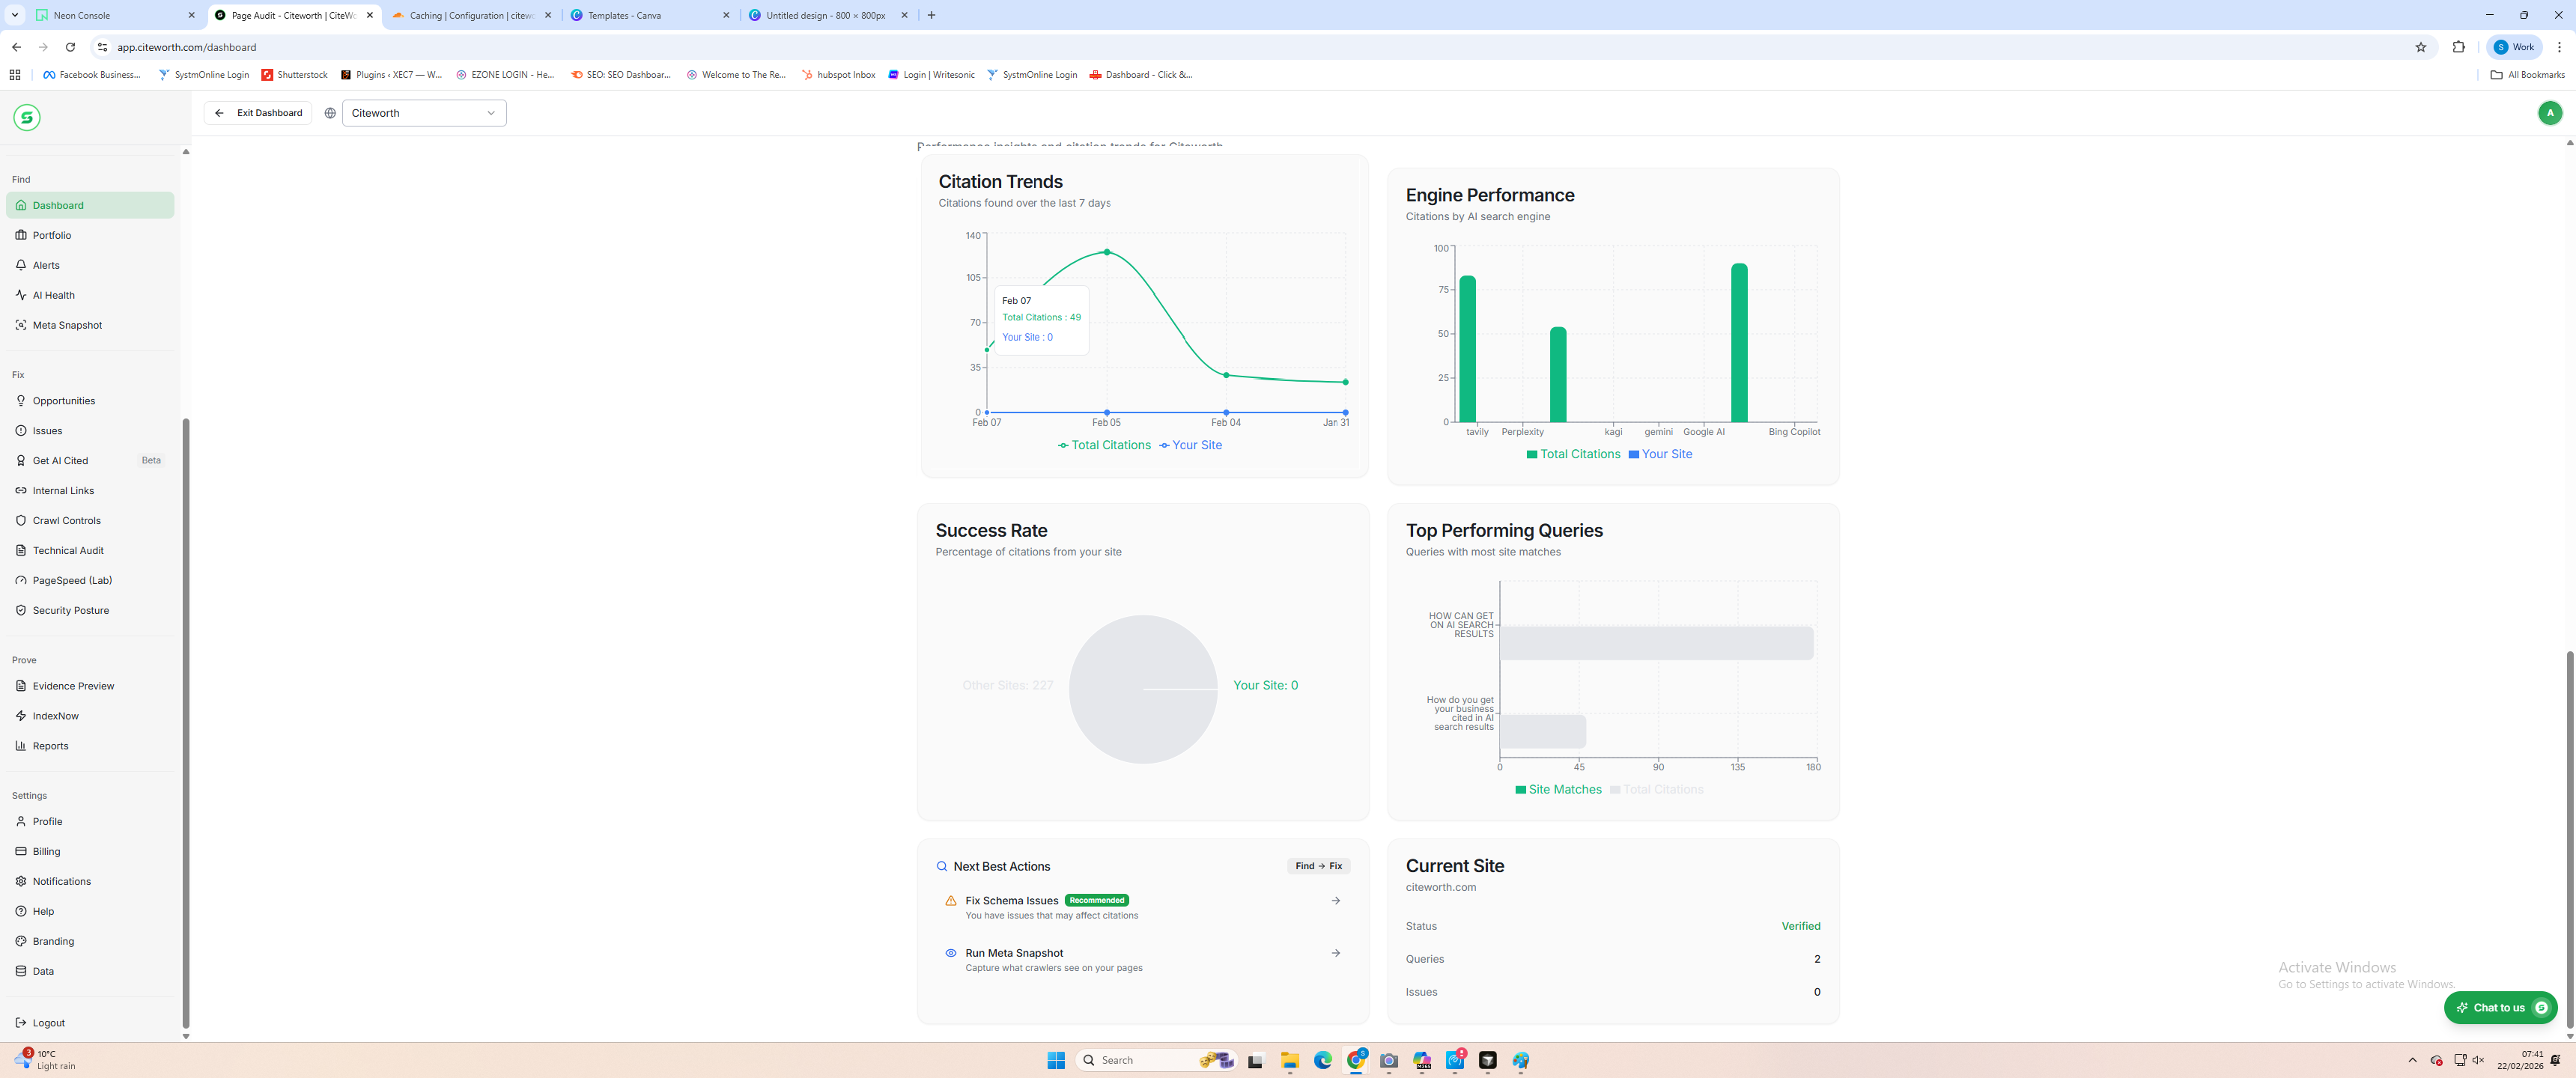Image resolution: width=2576 pixels, height=1078 pixels.
Task: Toggle Total Citations in Citation Trends legend
Action: tap(1104, 445)
